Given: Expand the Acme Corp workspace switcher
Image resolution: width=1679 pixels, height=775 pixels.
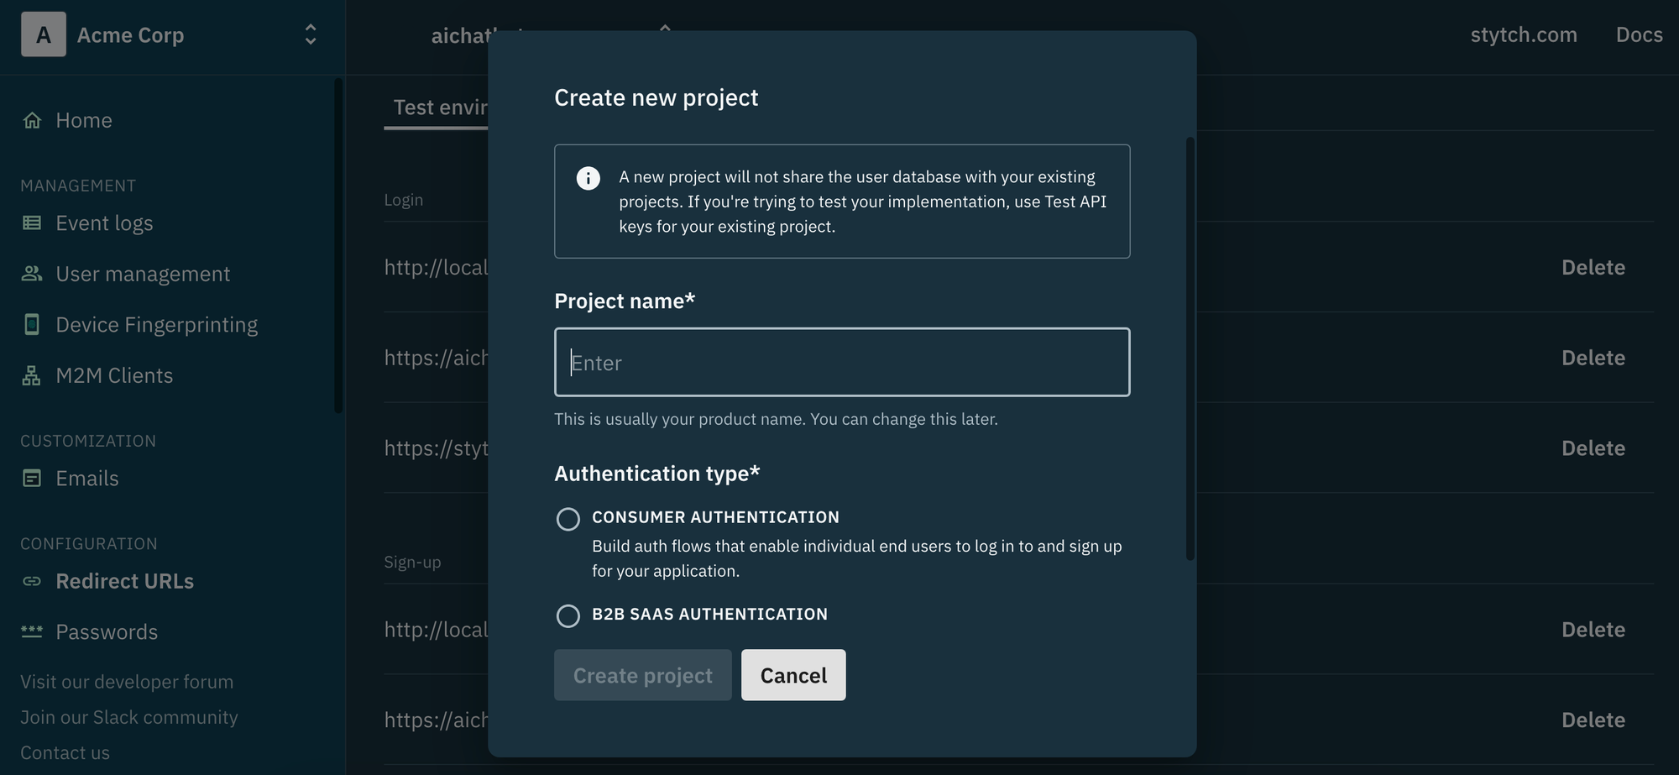Looking at the screenshot, I should (311, 34).
